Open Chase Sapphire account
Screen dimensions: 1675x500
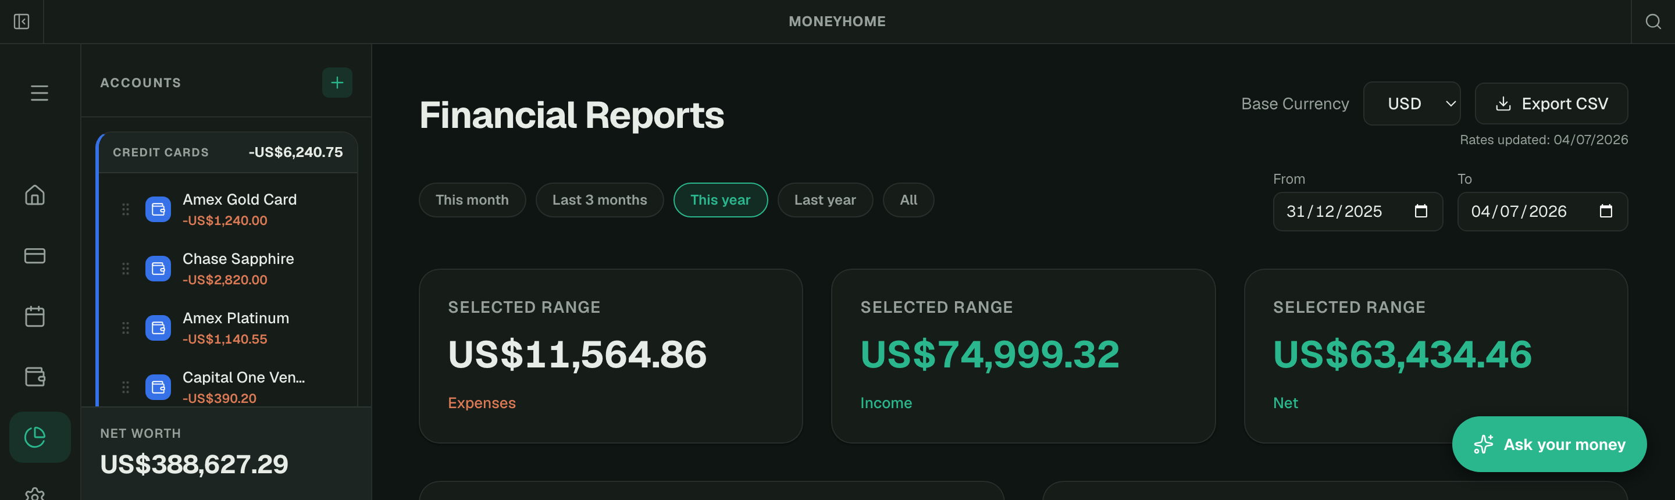[x=227, y=269]
